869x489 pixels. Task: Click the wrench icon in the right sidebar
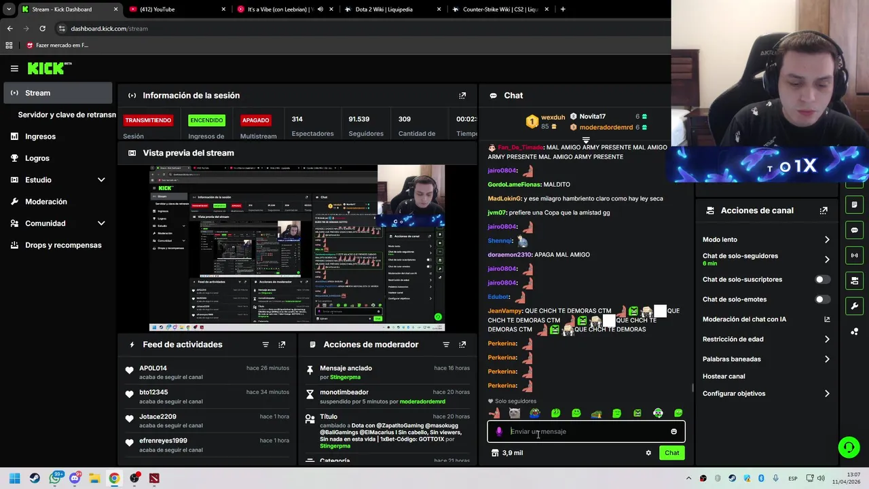[854, 306]
